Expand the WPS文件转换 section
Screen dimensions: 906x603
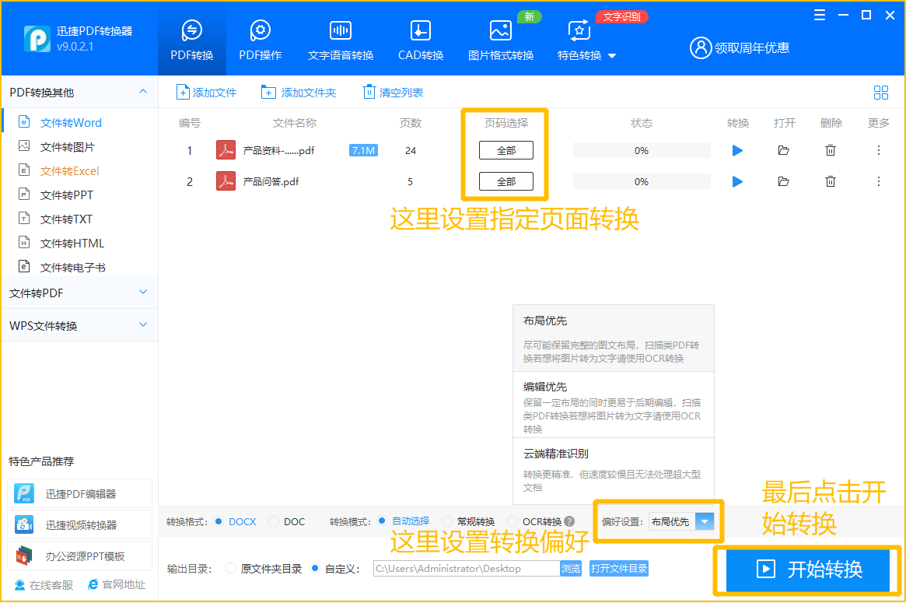click(x=79, y=325)
